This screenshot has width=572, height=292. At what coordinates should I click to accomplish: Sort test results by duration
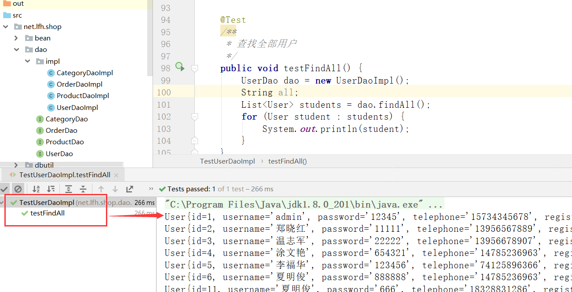(51, 189)
